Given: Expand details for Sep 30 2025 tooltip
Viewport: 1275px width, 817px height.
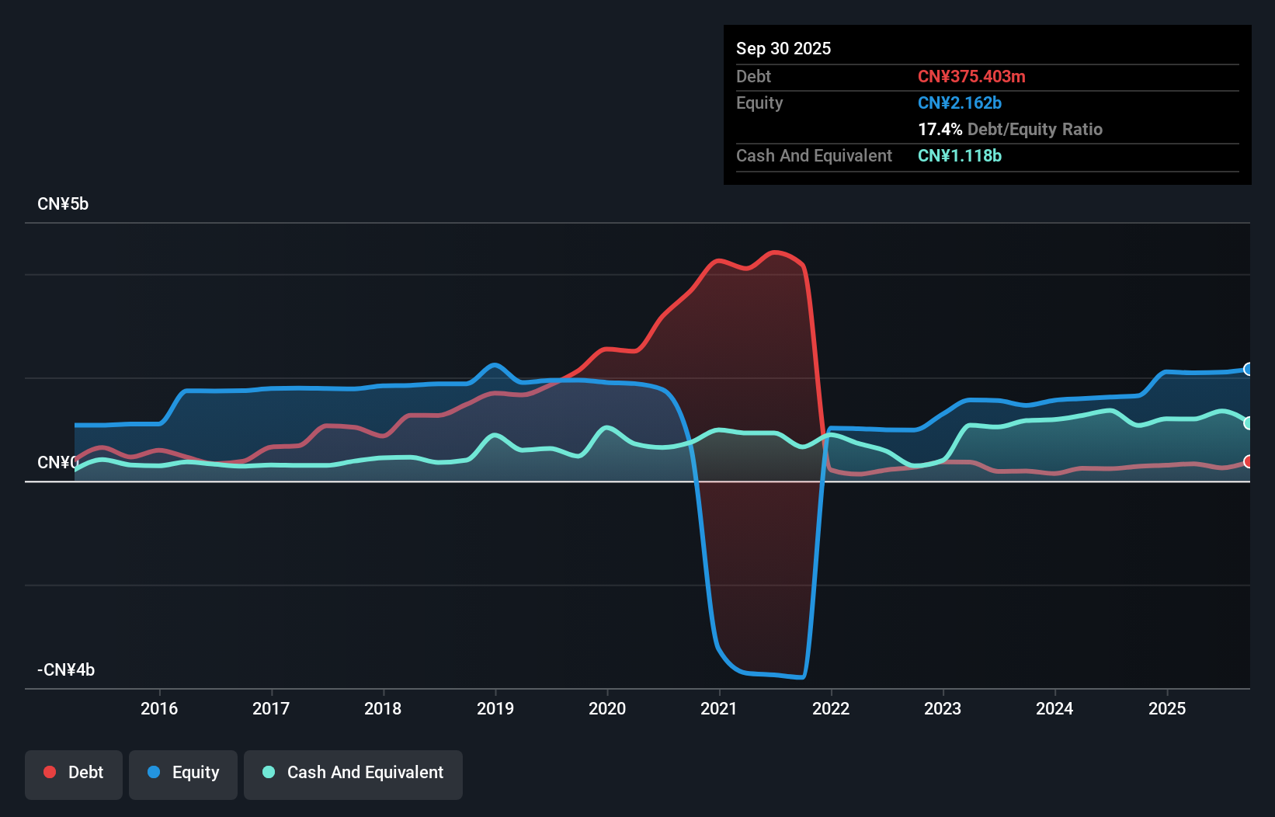Looking at the screenshot, I should pyautogui.click(x=783, y=48).
